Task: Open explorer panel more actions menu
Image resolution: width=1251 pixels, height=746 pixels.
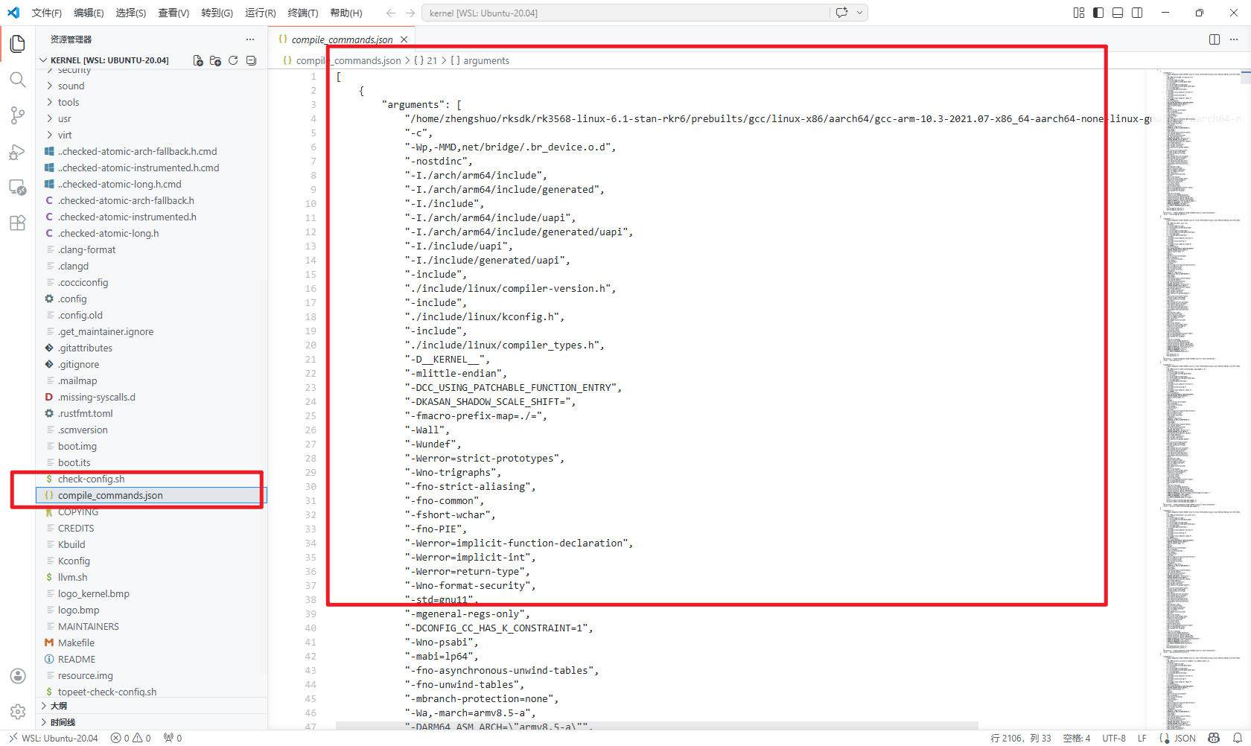Action: click(x=250, y=39)
